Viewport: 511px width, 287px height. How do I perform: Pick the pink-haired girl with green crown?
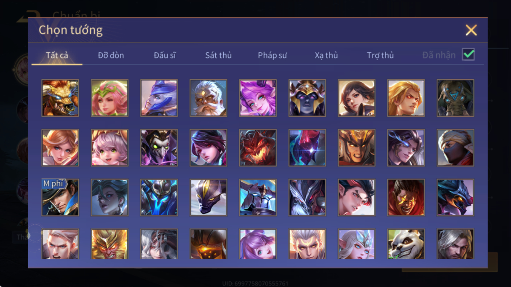point(109,98)
